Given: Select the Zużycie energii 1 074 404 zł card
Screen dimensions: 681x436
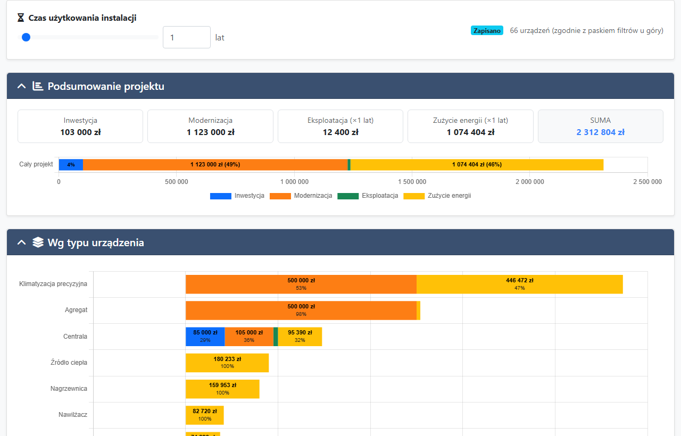Looking at the screenshot, I should pos(470,127).
